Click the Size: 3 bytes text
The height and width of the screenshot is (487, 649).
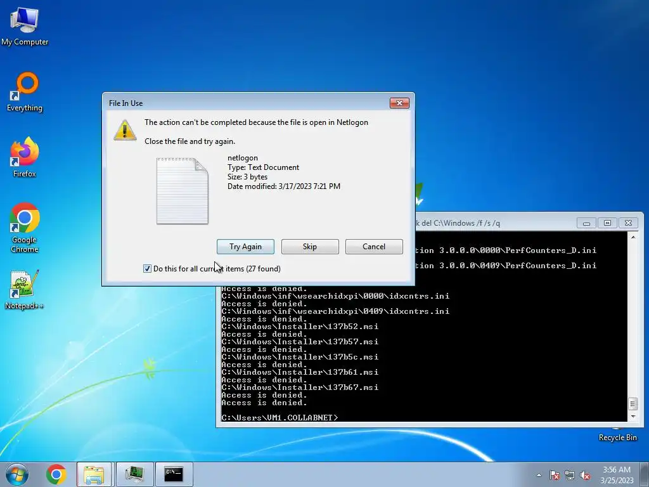(248, 177)
